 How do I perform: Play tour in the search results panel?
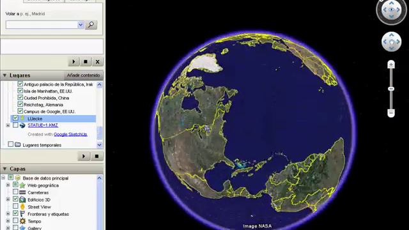pos(74,62)
